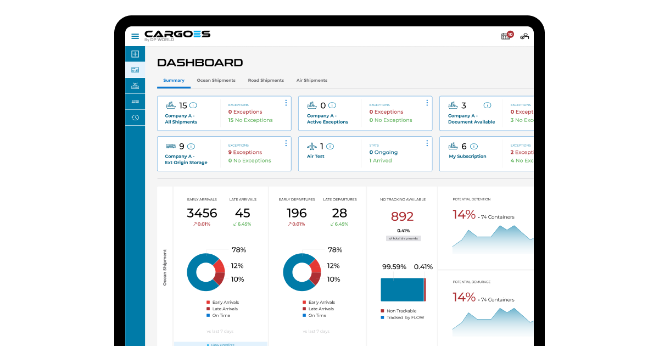
Task: Click '0 Ongoing' on Air Test card
Action: click(383, 152)
